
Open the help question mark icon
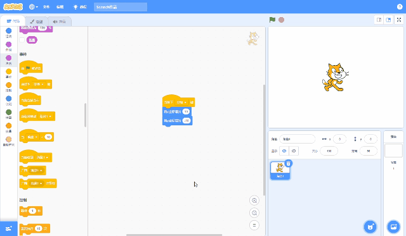pos(400,7)
